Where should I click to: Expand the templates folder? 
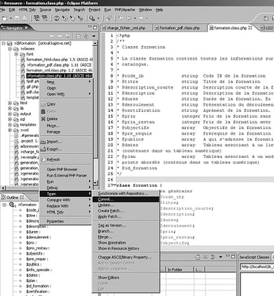coord(10,125)
